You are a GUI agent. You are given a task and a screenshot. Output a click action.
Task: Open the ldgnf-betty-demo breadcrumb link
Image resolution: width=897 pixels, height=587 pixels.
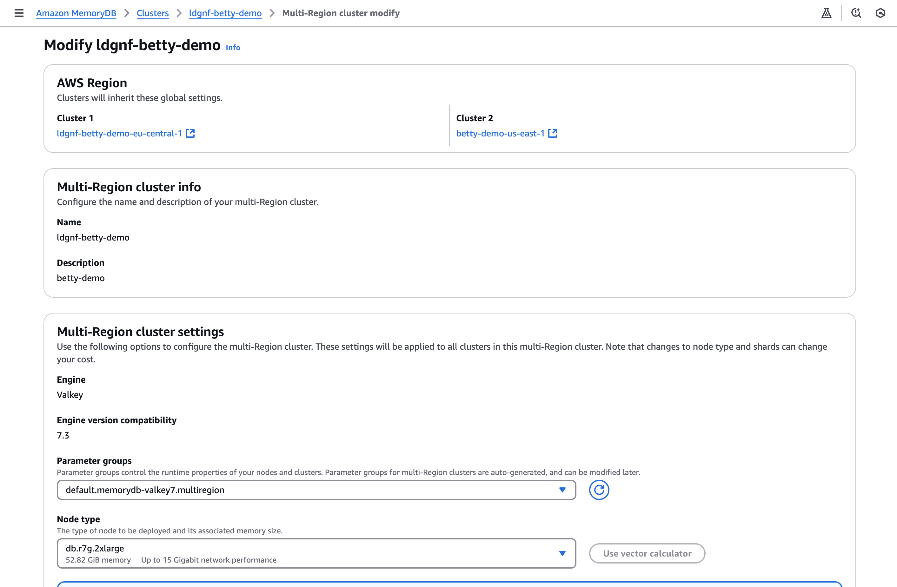click(225, 13)
